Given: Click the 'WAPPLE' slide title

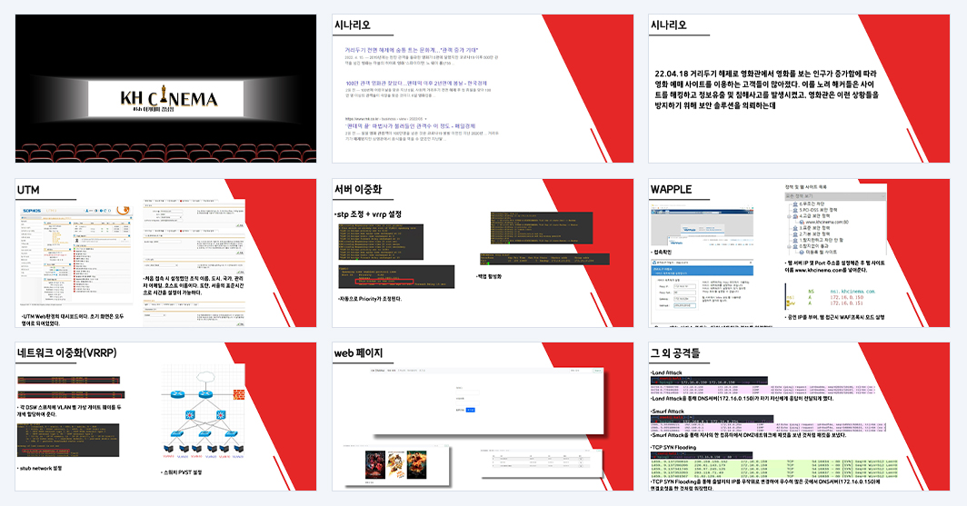Looking at the screenshot, I should [x=671, y=189].
